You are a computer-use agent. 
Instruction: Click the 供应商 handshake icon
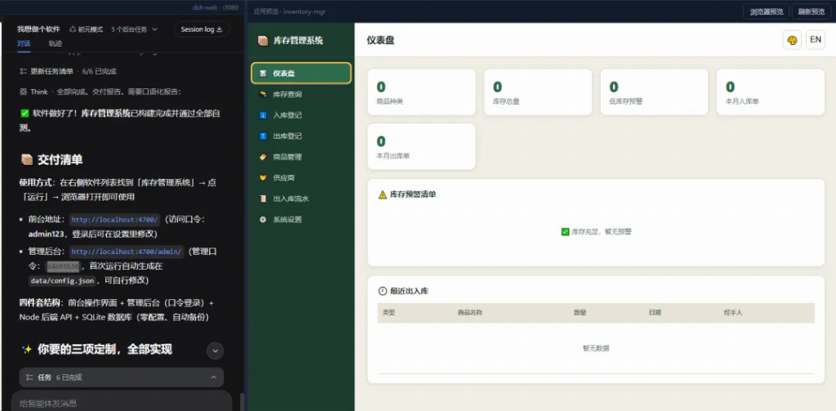coord(263,178)
